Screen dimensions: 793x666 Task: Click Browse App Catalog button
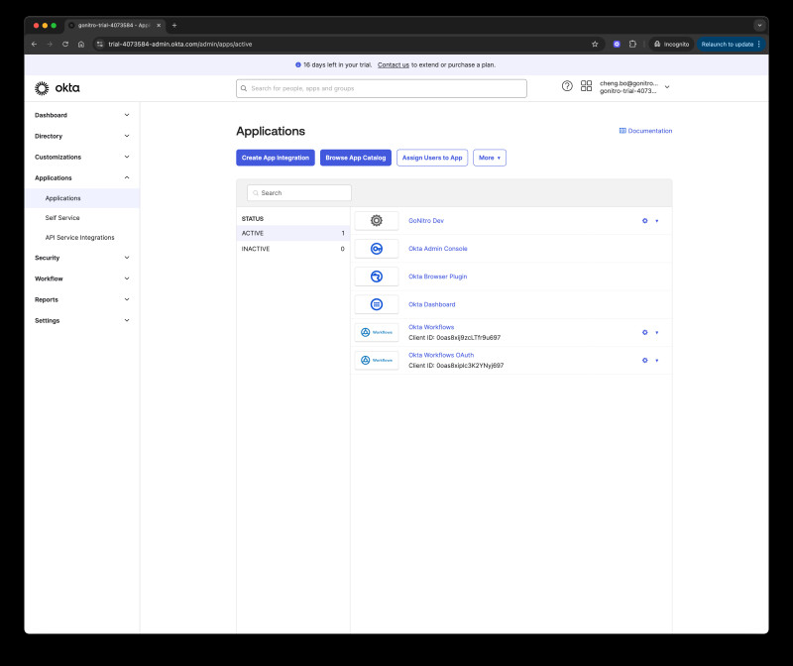356,158
